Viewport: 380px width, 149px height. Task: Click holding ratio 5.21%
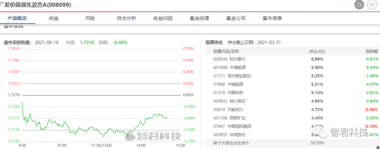[317, 84]
